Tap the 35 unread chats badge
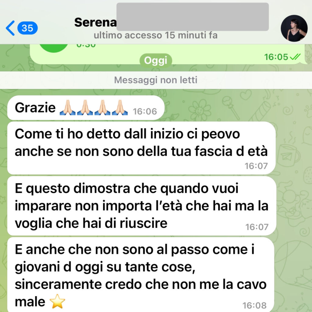The height and width of the screenshot is (312, 312). coord(27,28)
